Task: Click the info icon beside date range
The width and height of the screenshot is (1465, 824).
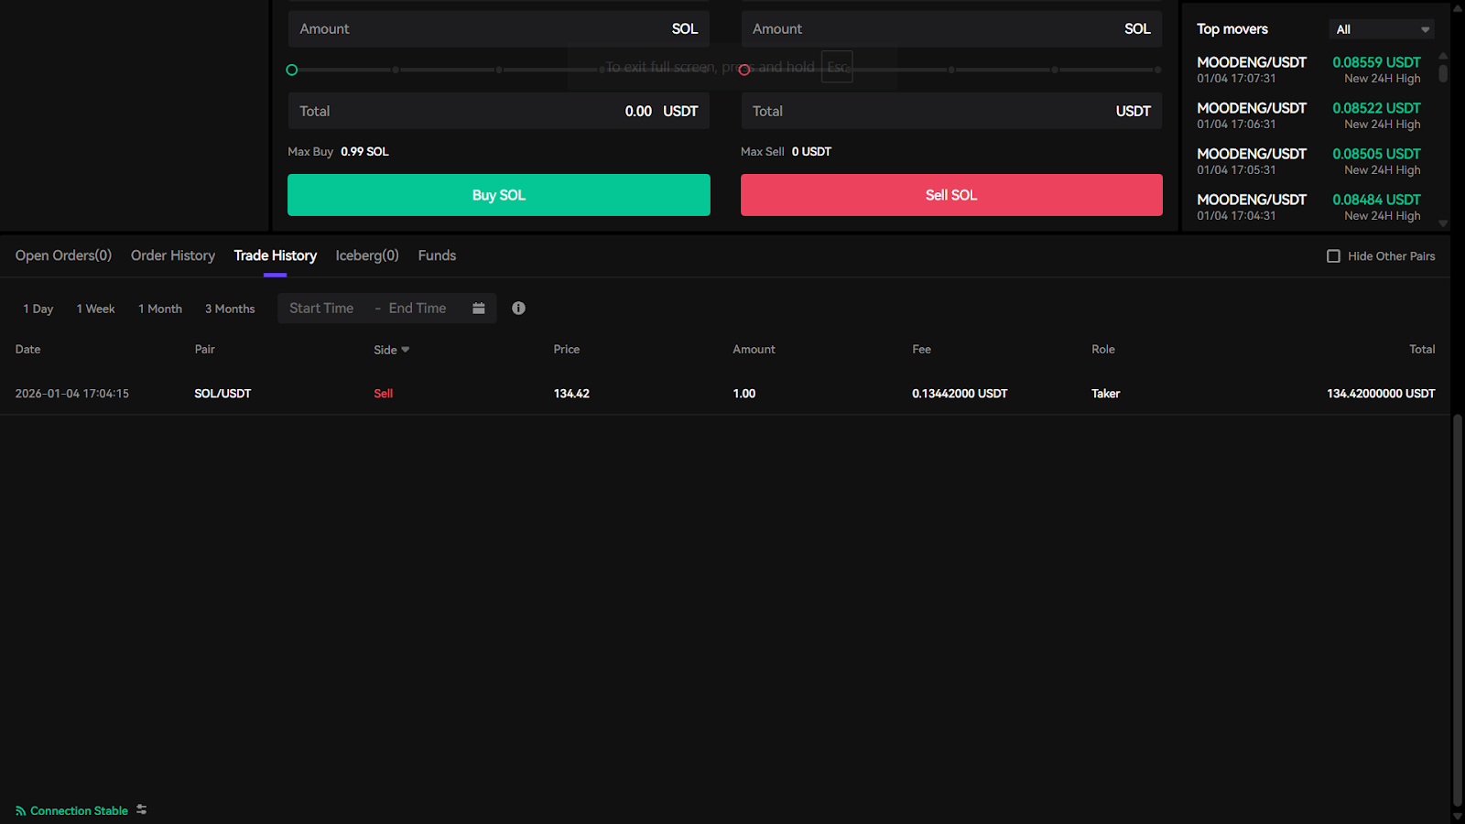Action: click(x=518, y=309)
